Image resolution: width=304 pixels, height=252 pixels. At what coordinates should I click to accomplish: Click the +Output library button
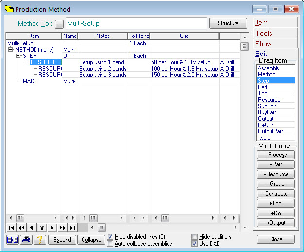276,223
